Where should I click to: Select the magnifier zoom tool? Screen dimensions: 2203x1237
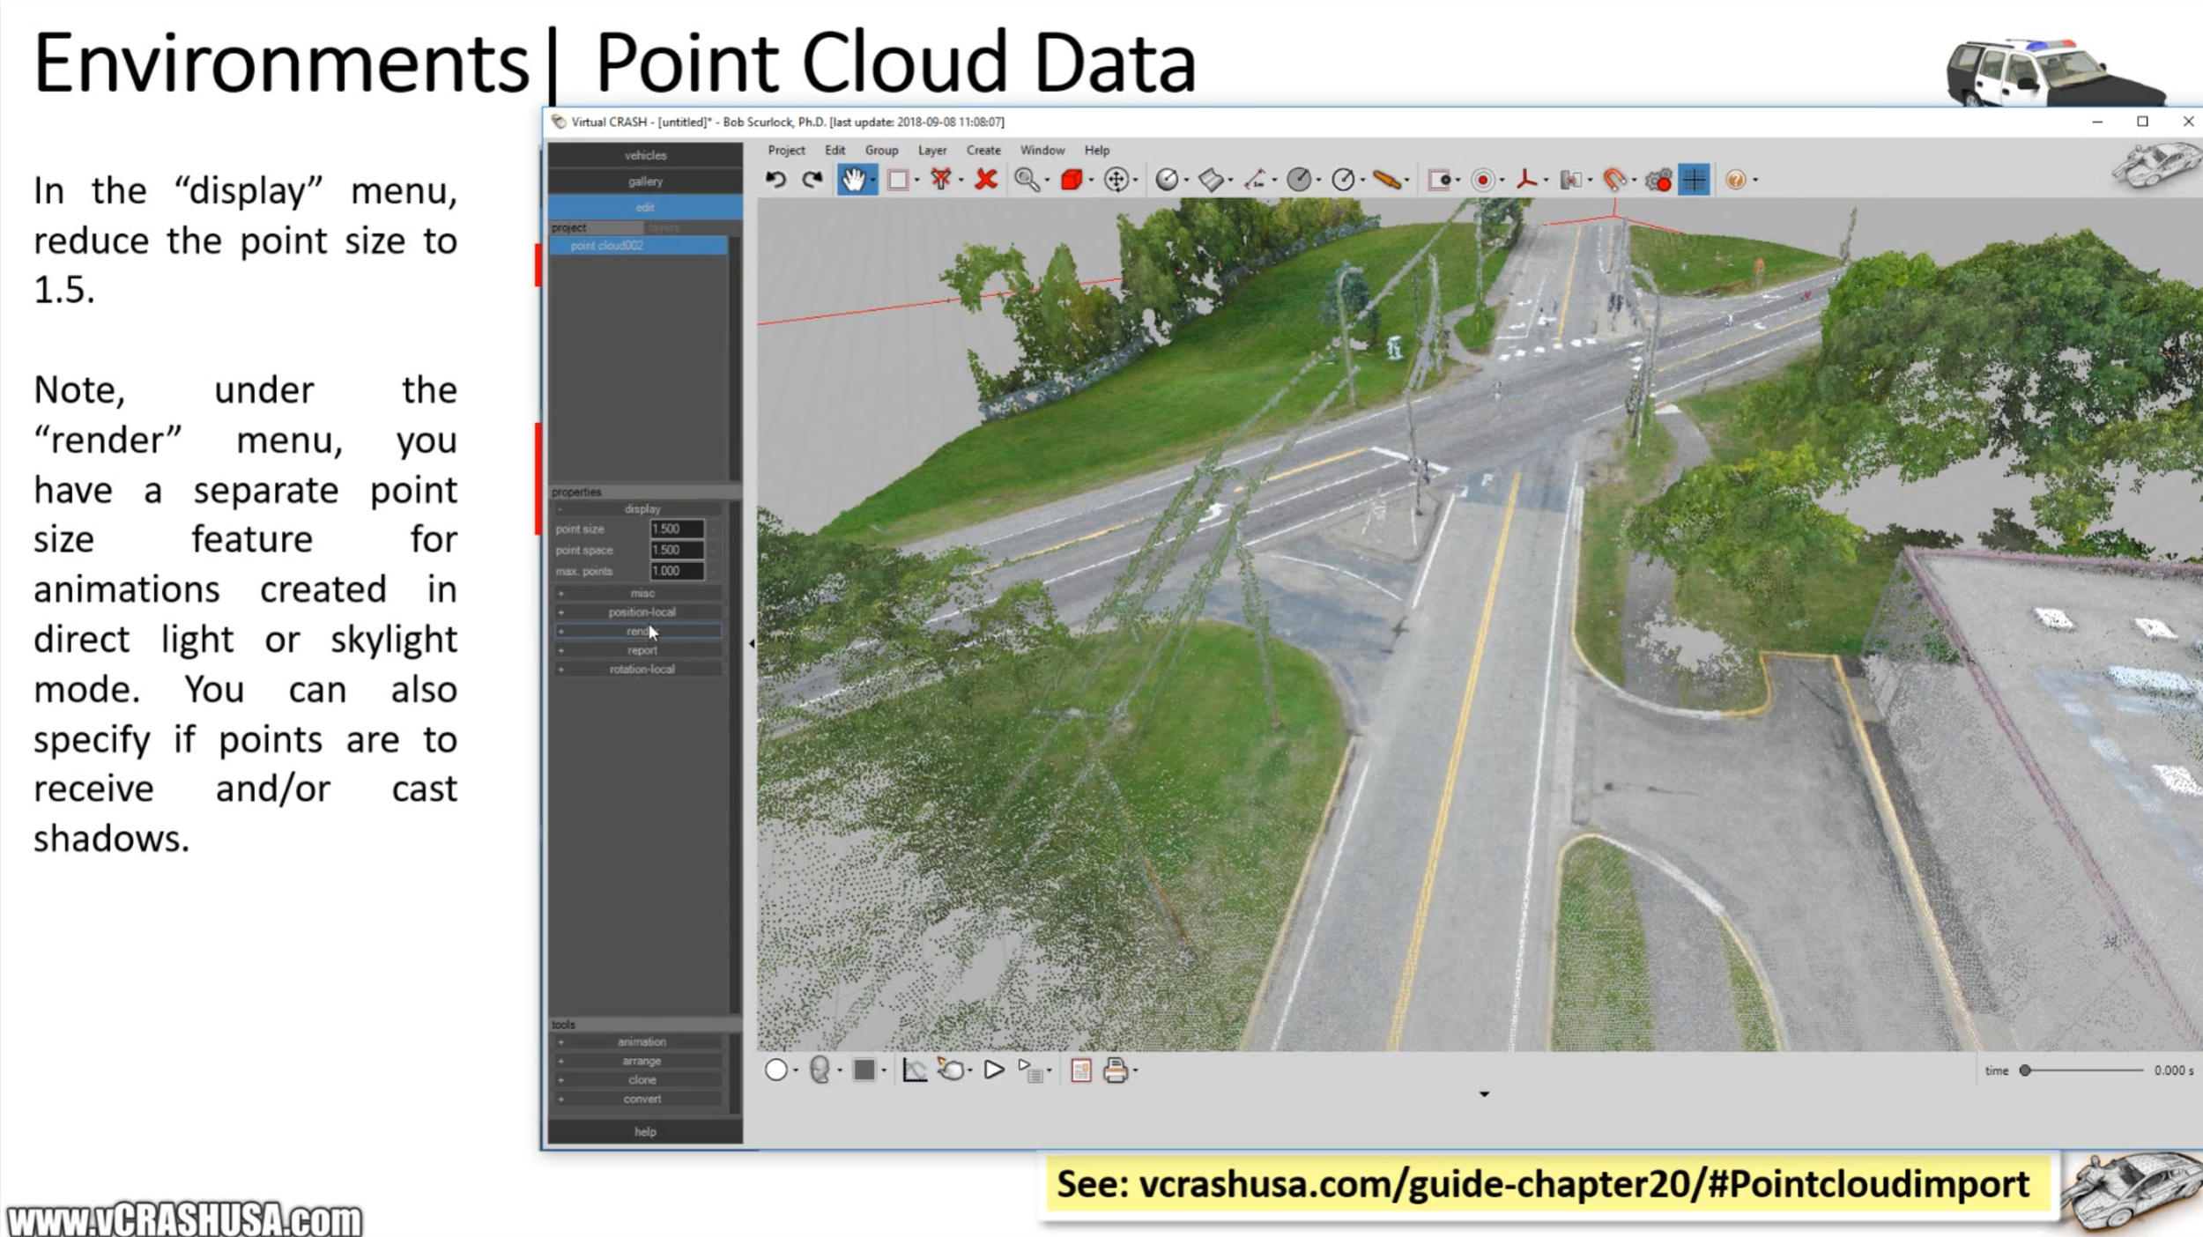pyautogui.click(x=1026, y=180)
